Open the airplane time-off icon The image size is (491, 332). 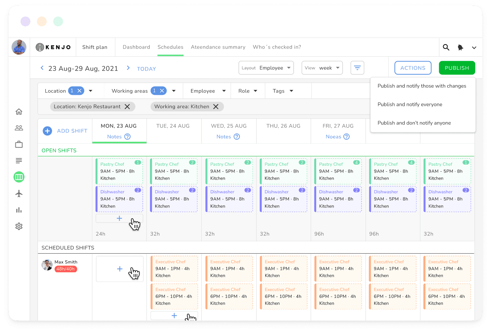[x=19, y=193]
